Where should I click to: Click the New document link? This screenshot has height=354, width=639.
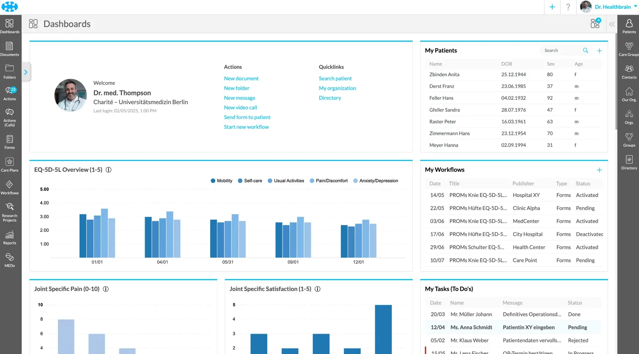coord(241,79)
